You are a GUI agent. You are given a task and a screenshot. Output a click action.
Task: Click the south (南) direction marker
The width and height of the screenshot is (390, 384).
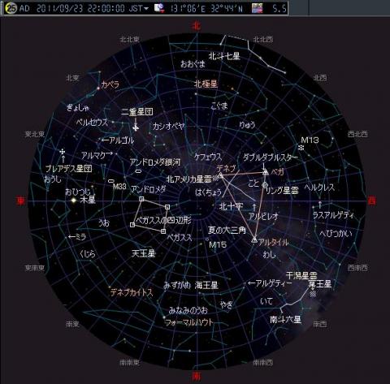pos(196,377)
